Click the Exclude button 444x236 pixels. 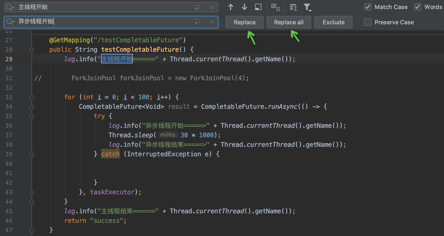(x=333, y=22)
